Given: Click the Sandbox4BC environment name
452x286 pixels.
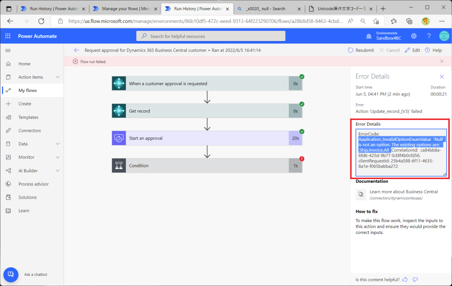Looking at the screenshot, I should click(388, 38).
